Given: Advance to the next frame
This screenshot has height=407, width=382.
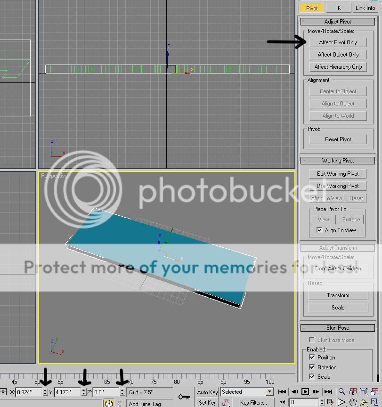Looking at the screenshot, I should tap(316, 391).
